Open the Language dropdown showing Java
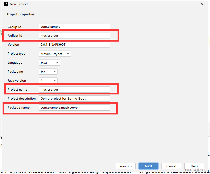This screenshot has width=210, height=174. tap(50, 63)
